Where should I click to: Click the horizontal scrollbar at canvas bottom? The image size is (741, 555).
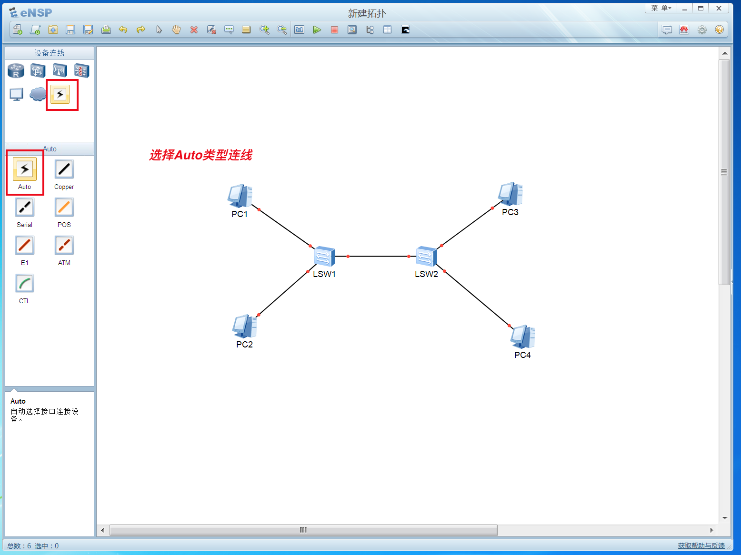303,530
